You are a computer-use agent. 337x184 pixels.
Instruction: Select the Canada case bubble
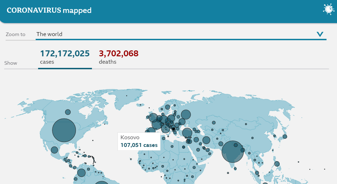(68, 112)
